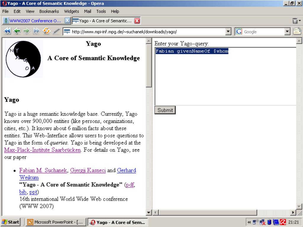This screenshot has width=303, height=227.
Task: Click the red antivirus tray icon
Action: 283,222
